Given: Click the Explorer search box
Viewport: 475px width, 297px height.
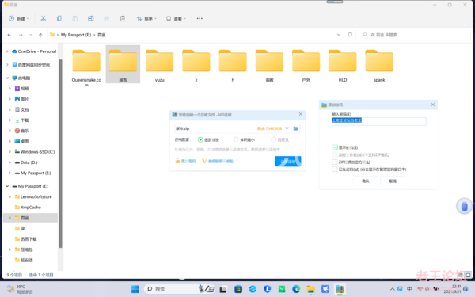Looking at the screenshot, I should tap(415, 35).
